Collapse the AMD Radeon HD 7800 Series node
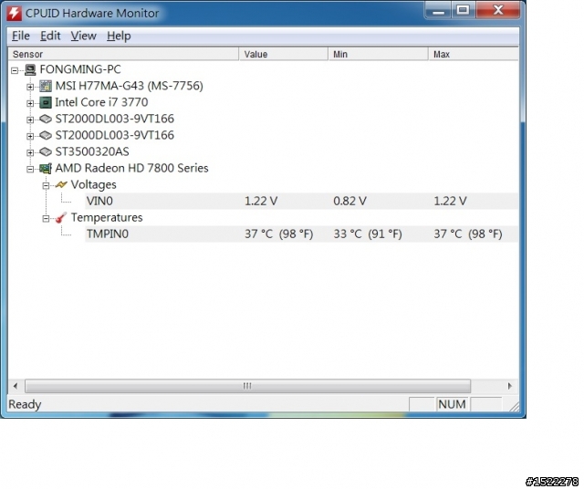The image size is (584, 489). pyautogui.click(x=30, y=170)
